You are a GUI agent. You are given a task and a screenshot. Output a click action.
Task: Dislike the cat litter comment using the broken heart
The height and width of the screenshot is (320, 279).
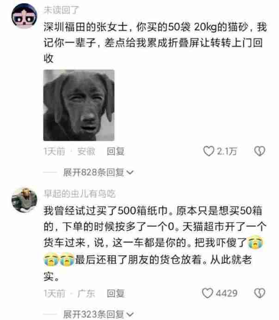pyautogui.click(x=260, y=151)
